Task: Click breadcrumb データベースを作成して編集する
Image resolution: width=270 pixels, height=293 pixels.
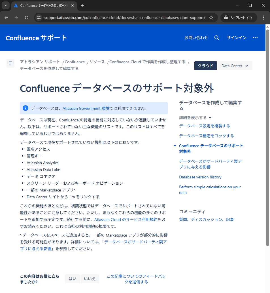Action: tap(49, 69)
